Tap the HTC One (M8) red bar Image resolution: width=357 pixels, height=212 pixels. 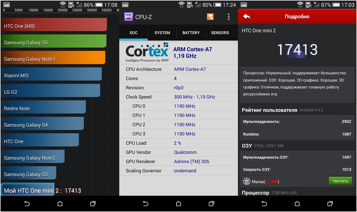54,25
